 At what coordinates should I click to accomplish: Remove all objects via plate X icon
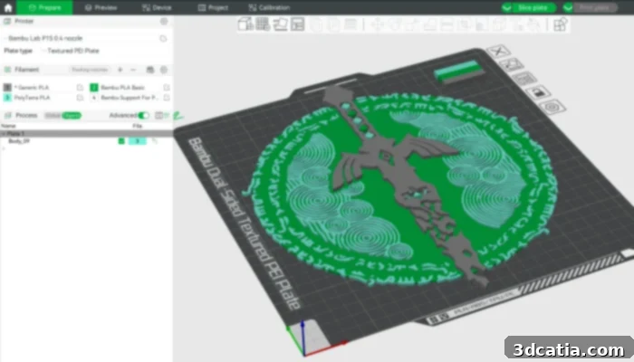[x=499, y=52]
